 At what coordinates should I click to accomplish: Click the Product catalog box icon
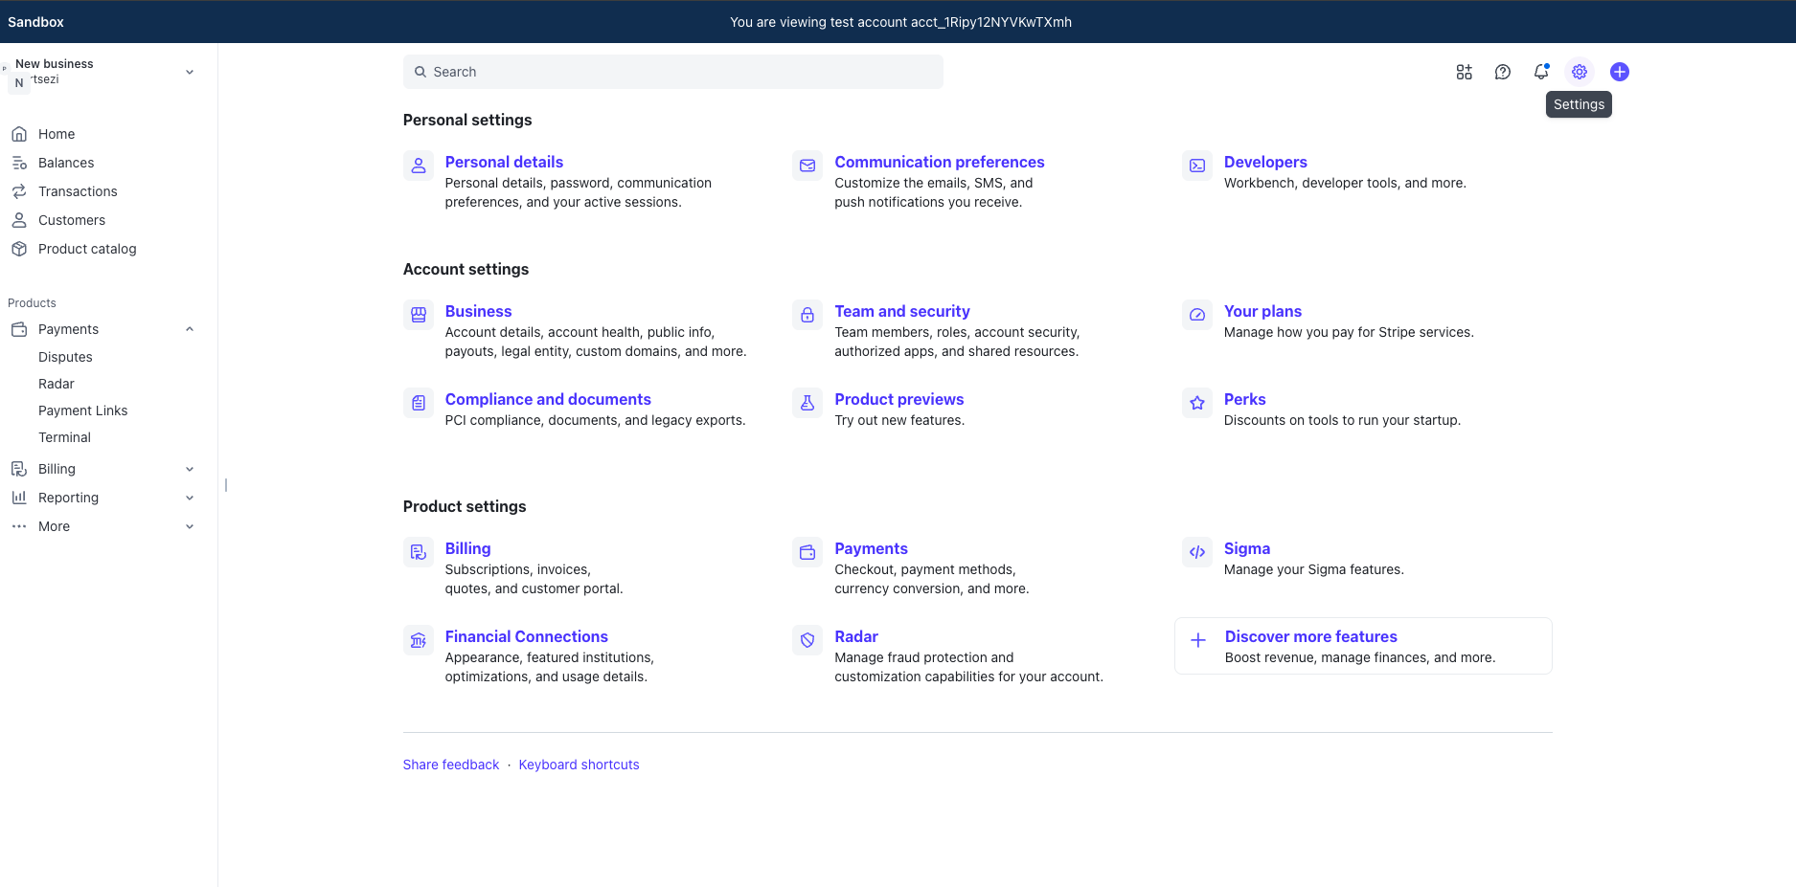pos(19,249)
